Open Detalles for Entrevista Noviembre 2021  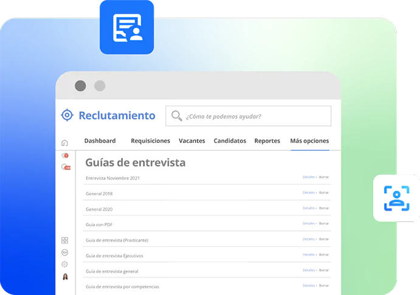coord(309,177)
